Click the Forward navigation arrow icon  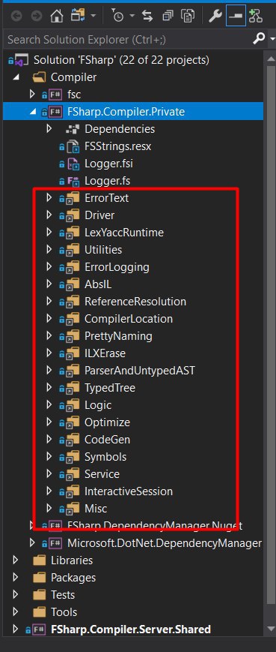(37, 17)
